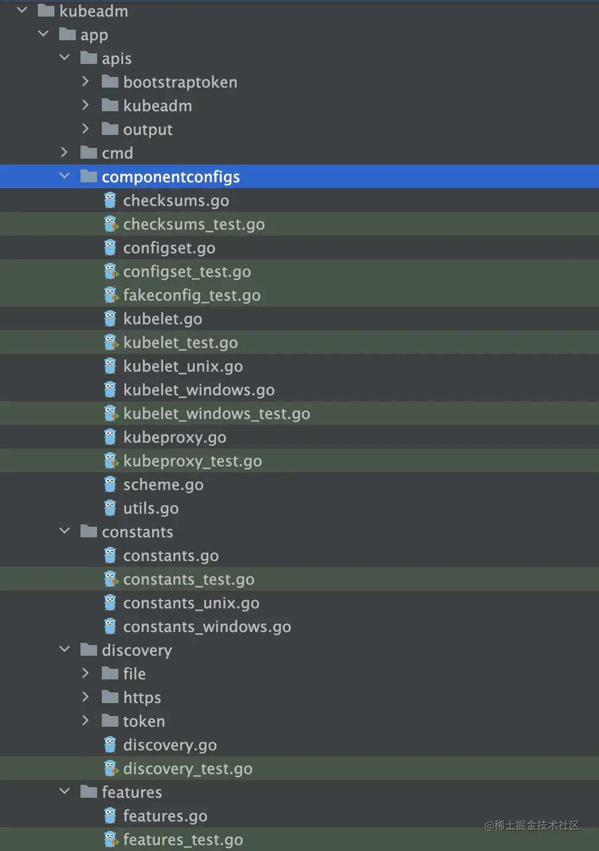599x851 pixels.
Task: Select the componentconfigs folder label
Action: [x=171, y=177]
